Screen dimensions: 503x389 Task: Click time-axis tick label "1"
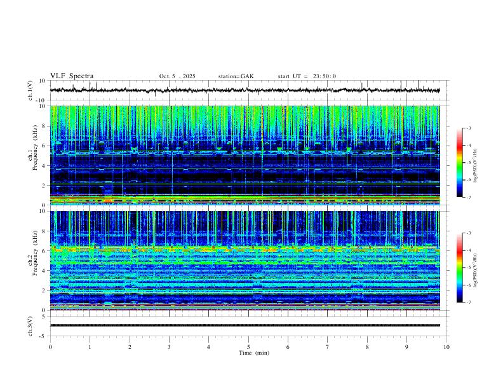(x=90, y=347)
